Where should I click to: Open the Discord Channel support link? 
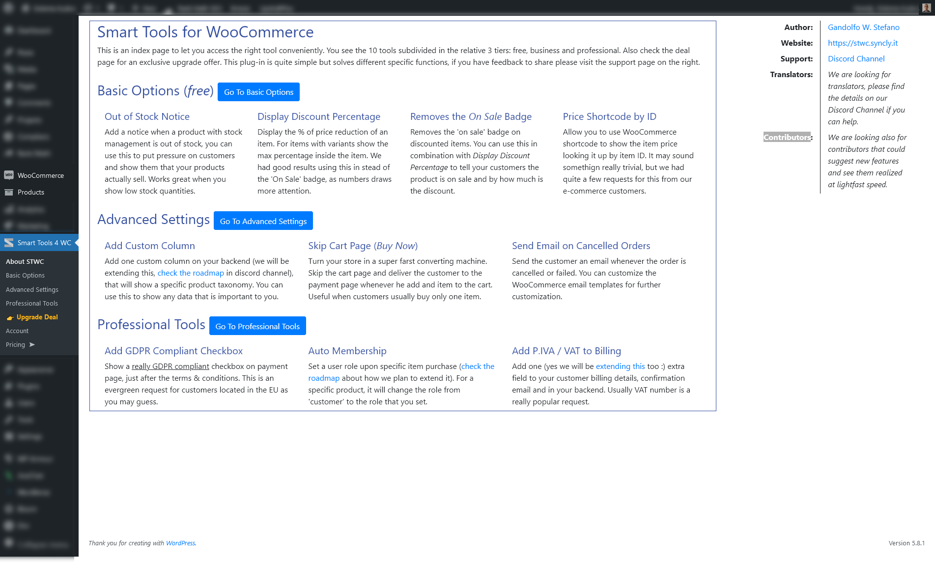click(x=856, y=59)
